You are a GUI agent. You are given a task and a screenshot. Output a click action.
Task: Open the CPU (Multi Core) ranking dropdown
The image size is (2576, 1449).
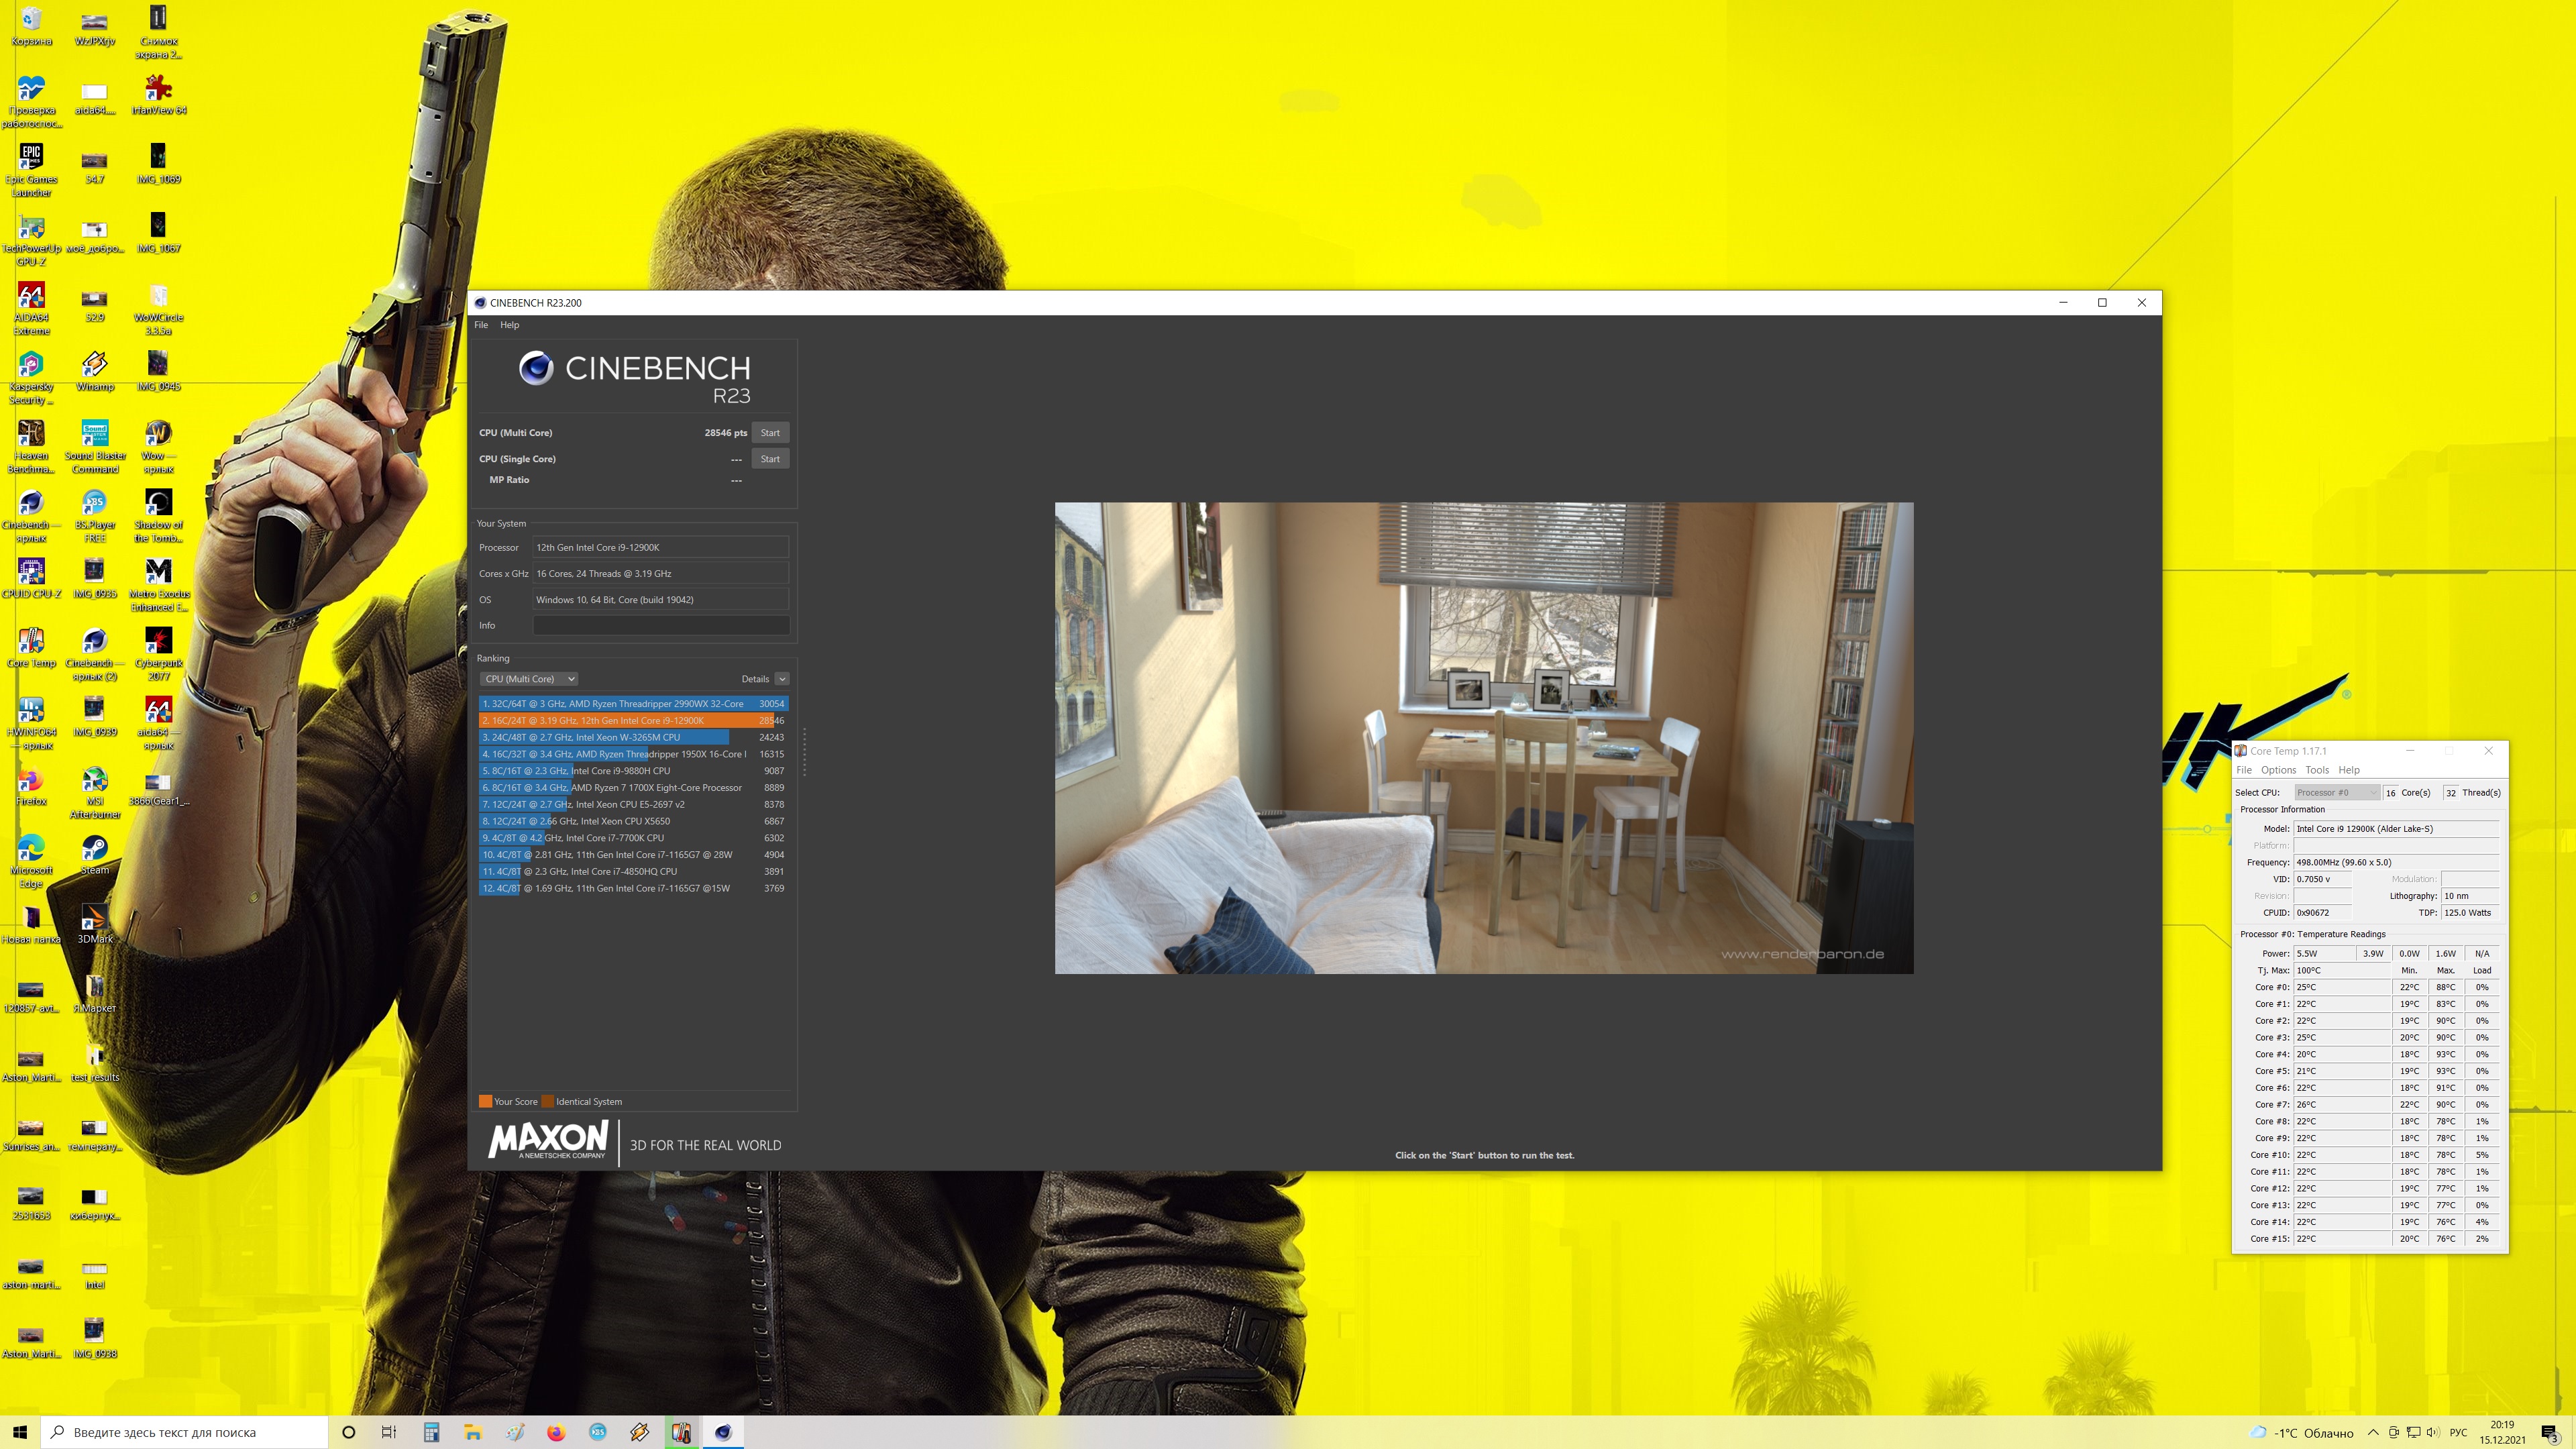tap(529, 679)
